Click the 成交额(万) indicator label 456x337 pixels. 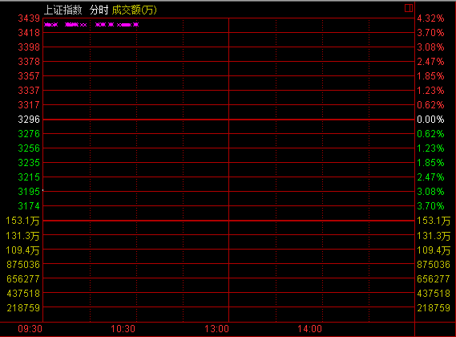pos(135,10)
